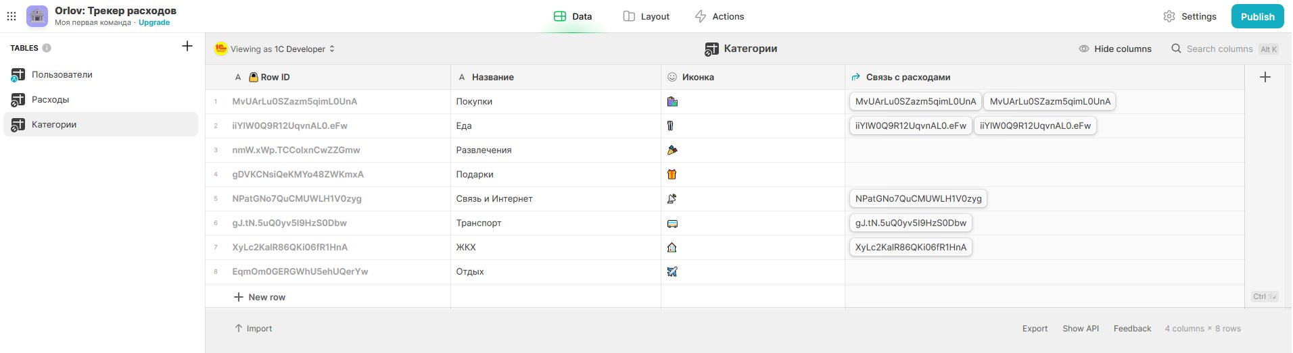Expand Viewing as 1C Developer selector
Image resolution: width=1293 pixels, height=353 pixels.
click(x=275, y=49)
